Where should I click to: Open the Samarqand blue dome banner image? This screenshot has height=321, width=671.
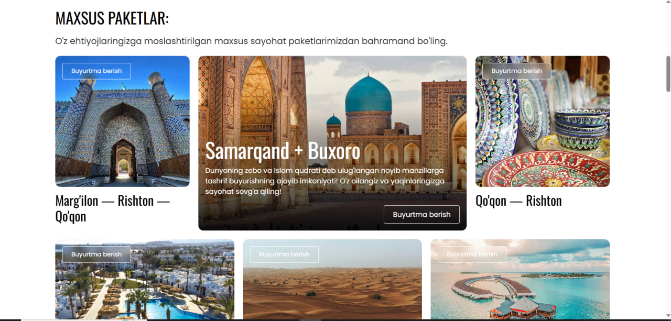[332, 105]
